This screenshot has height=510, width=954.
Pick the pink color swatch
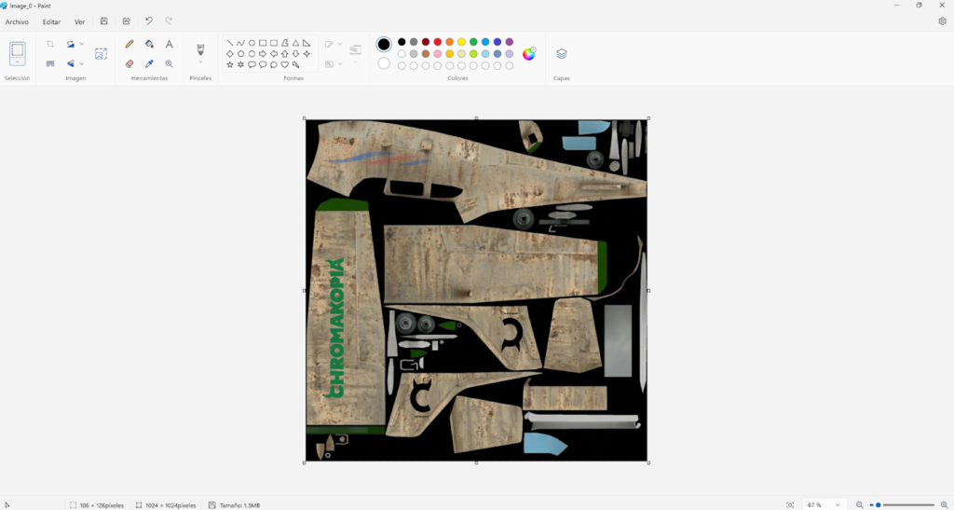438,53
